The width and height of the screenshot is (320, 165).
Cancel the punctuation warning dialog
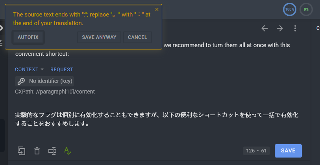click(137, 37)
